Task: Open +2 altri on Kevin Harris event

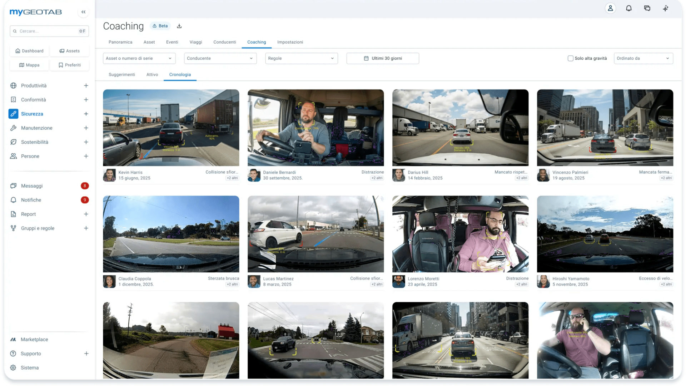Action: point(232,178)
